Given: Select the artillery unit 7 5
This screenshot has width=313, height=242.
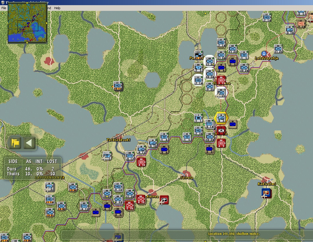Looking at the screenshot, I should pos(198,68).
